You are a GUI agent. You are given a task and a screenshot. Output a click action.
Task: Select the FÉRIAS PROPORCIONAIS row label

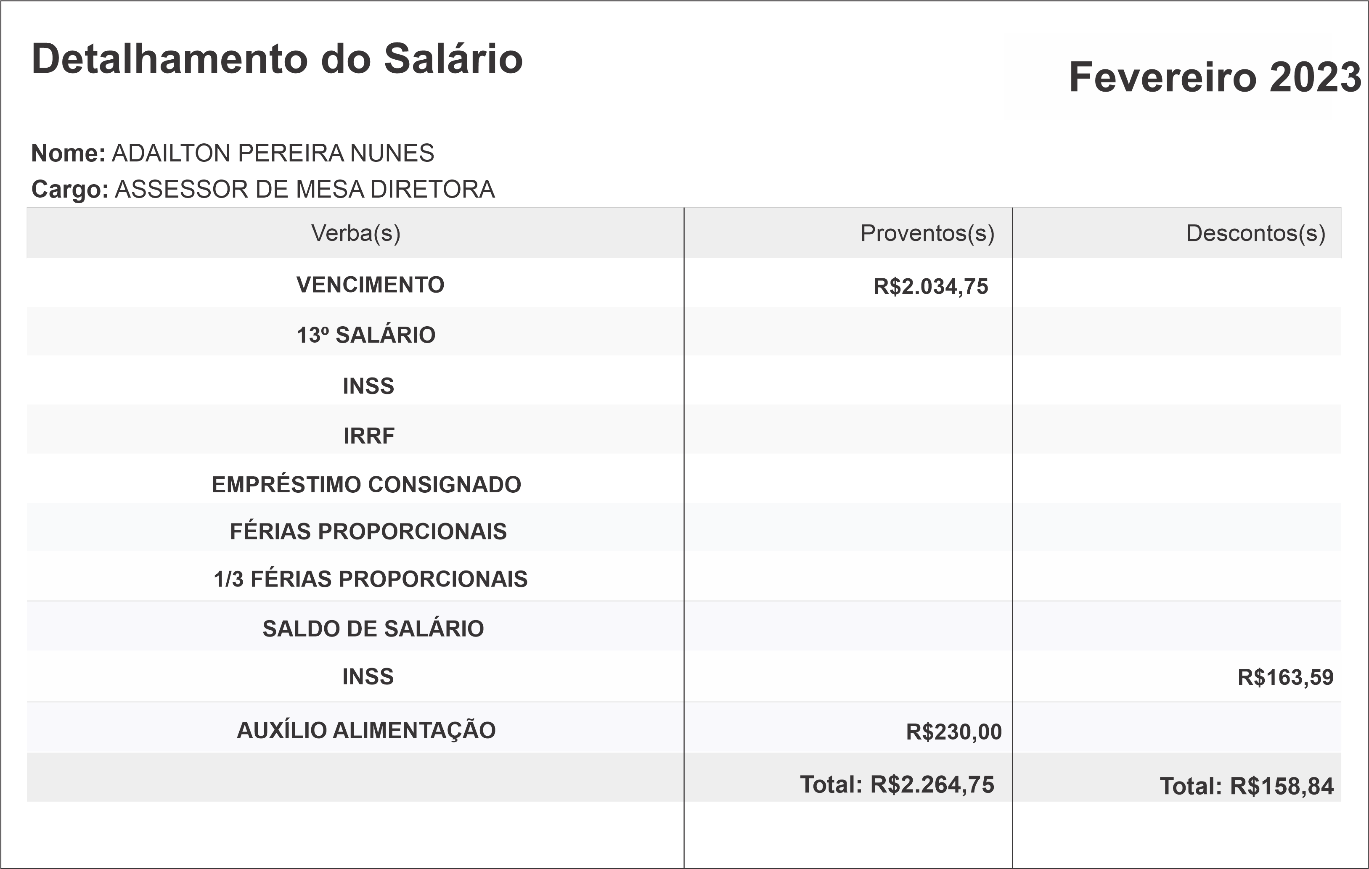[368, 531]
